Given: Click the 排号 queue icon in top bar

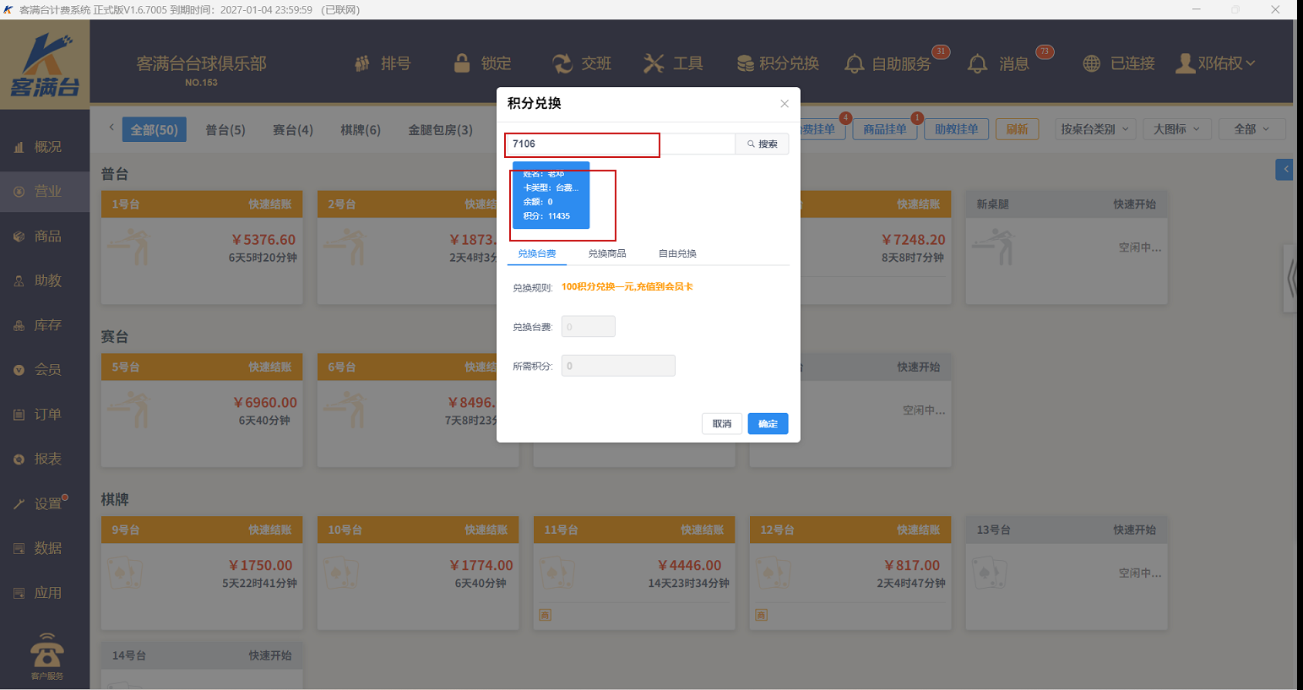Looking at the screenshot, I should pos(362,63).
